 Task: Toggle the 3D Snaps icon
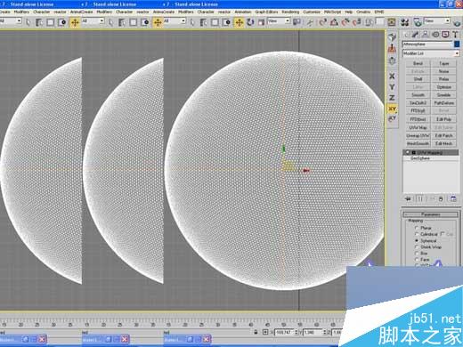point(323,22)
